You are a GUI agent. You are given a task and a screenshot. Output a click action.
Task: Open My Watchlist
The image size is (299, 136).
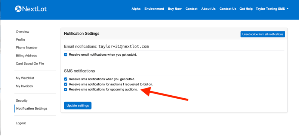click(x=25, y=78)
